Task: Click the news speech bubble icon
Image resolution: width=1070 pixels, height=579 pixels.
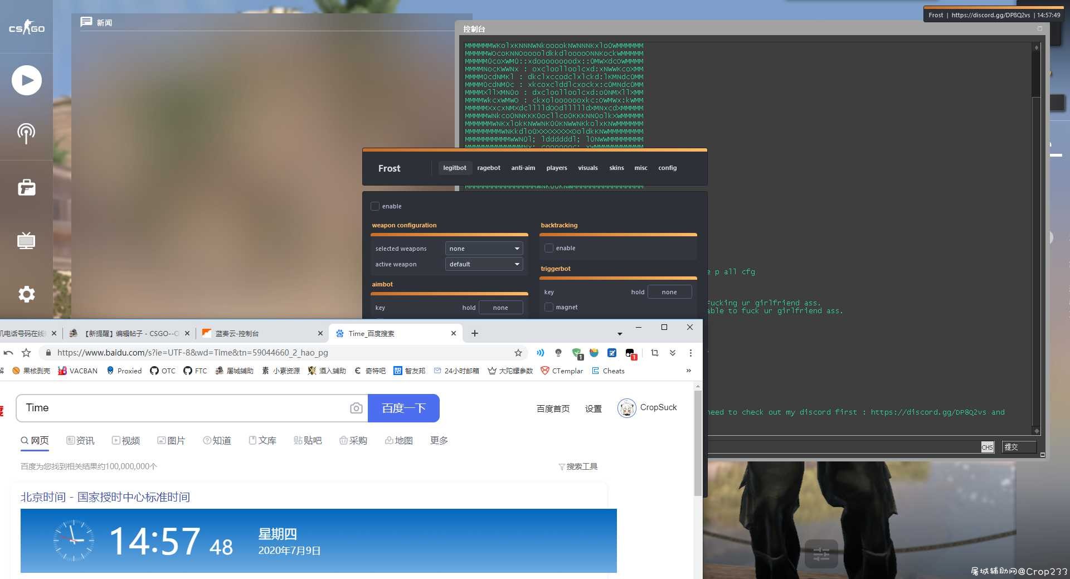Action: [x=86, y=22]
